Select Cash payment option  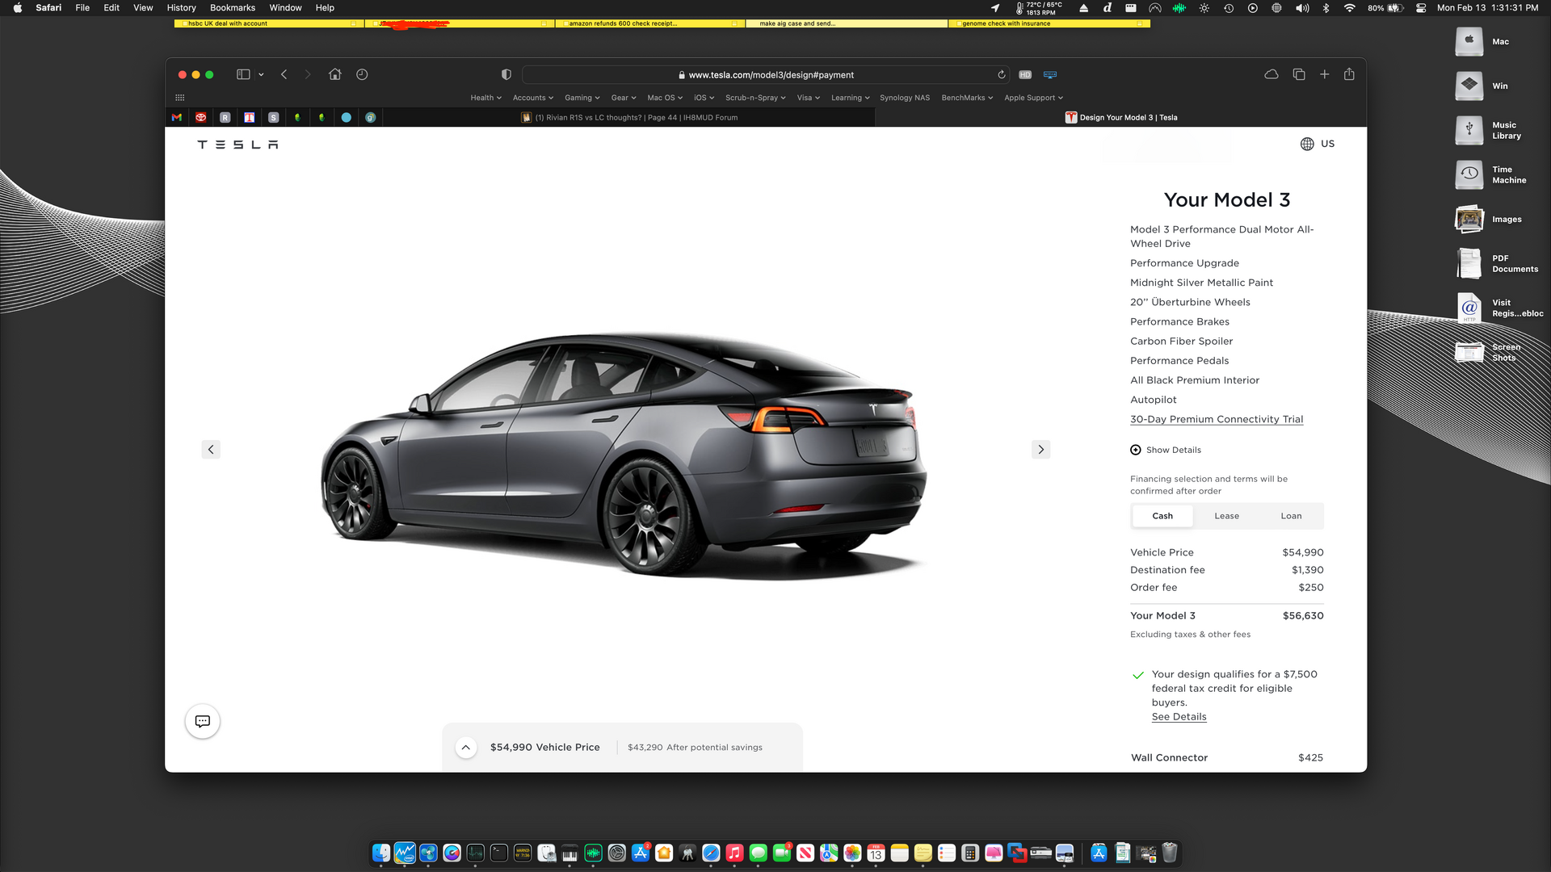pyautogui.click(x=1162, y=516)
